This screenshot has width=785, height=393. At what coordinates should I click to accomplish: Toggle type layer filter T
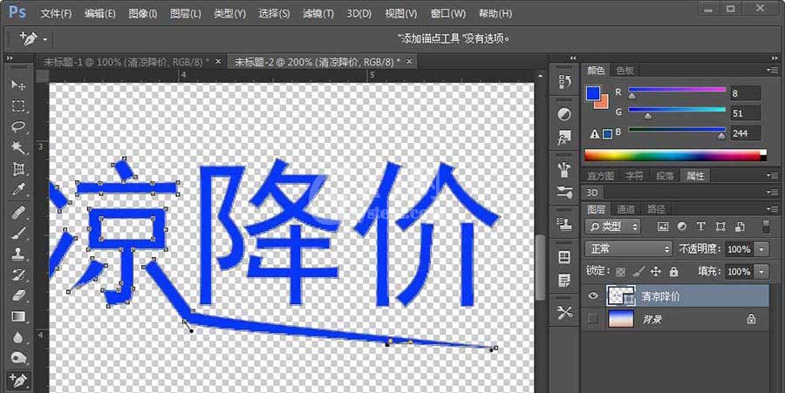point(701,227)
